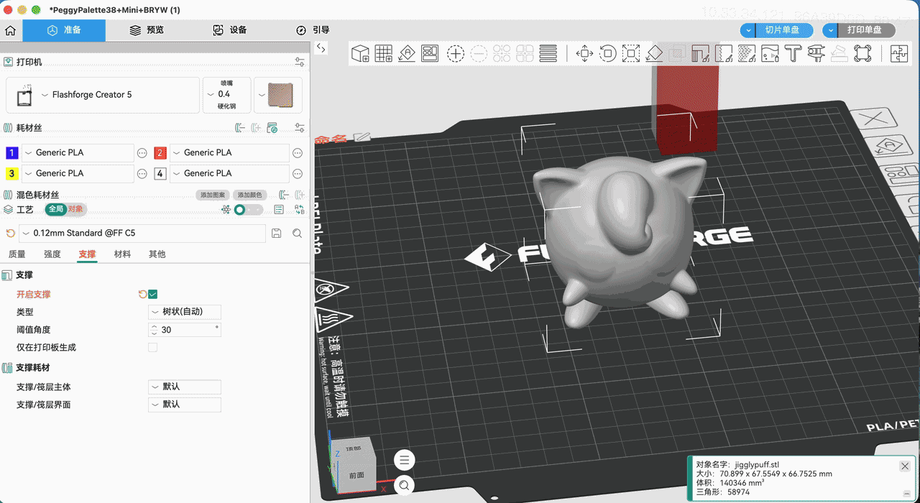
Task: Open filament 1 Generic PLA dropdown
Action: pos(78,153)
